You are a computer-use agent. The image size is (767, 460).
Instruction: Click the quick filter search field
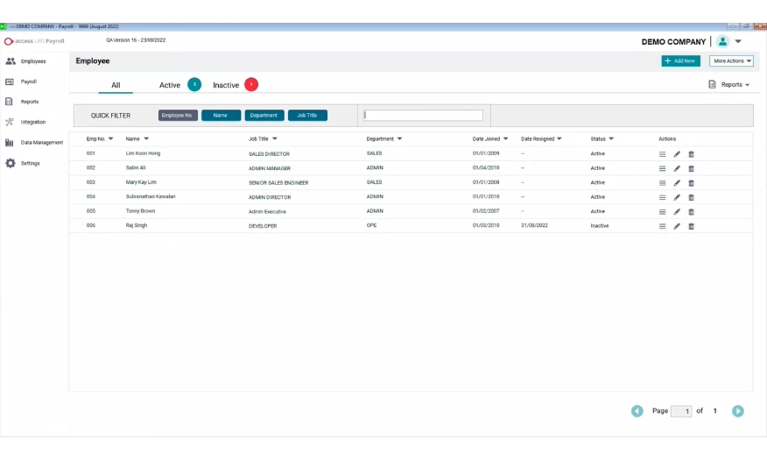pyautogui.click(x=423, y=116)
